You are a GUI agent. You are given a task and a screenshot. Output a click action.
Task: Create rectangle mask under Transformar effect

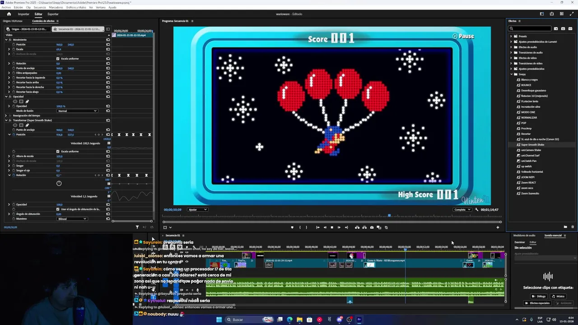click(21, 125)
